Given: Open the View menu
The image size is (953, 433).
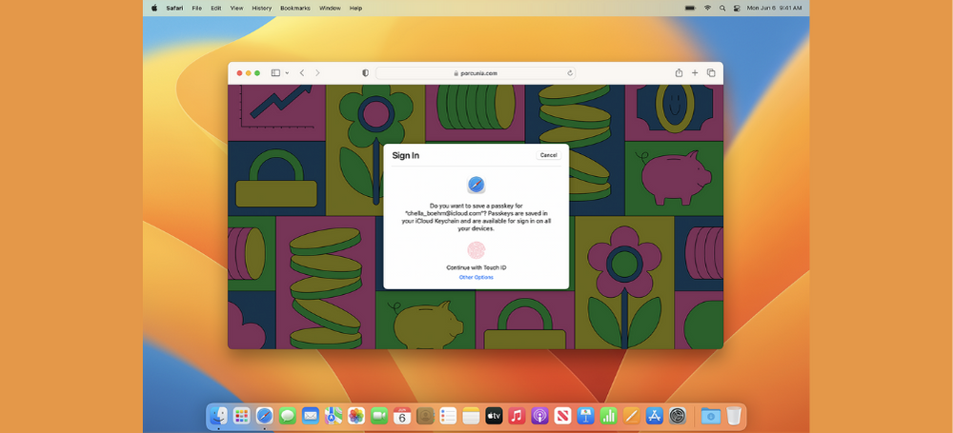Looking at the screenshot, I should pyautogui.click(x=236, y=8).
